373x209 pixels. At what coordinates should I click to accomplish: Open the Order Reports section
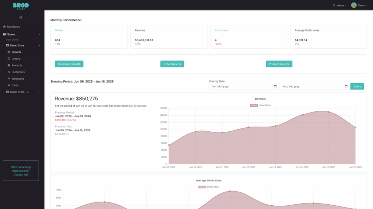172,63
